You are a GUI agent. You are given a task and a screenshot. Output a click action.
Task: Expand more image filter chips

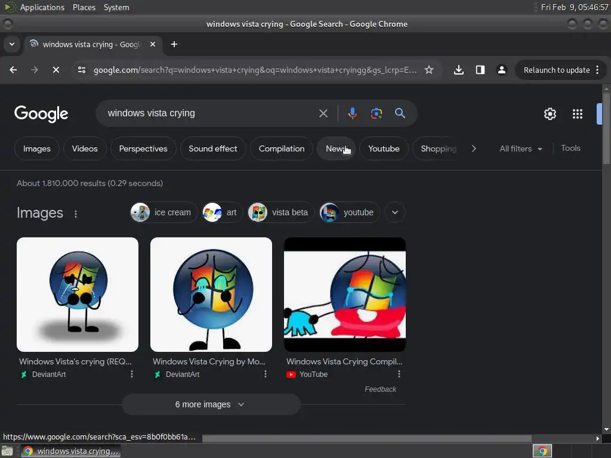tap(395, 212)
